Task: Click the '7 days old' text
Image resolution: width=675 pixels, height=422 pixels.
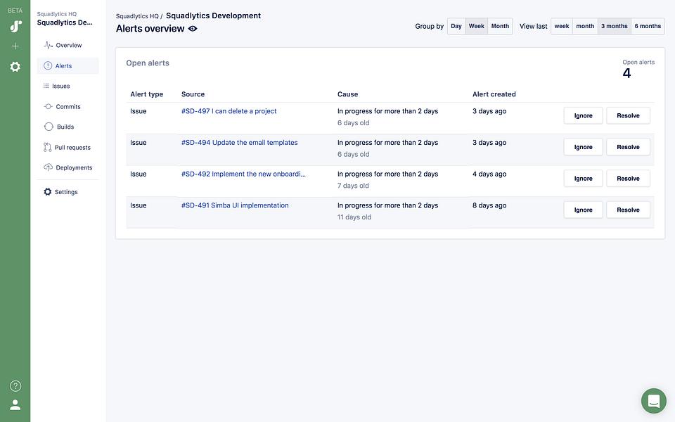Action: 353,186
